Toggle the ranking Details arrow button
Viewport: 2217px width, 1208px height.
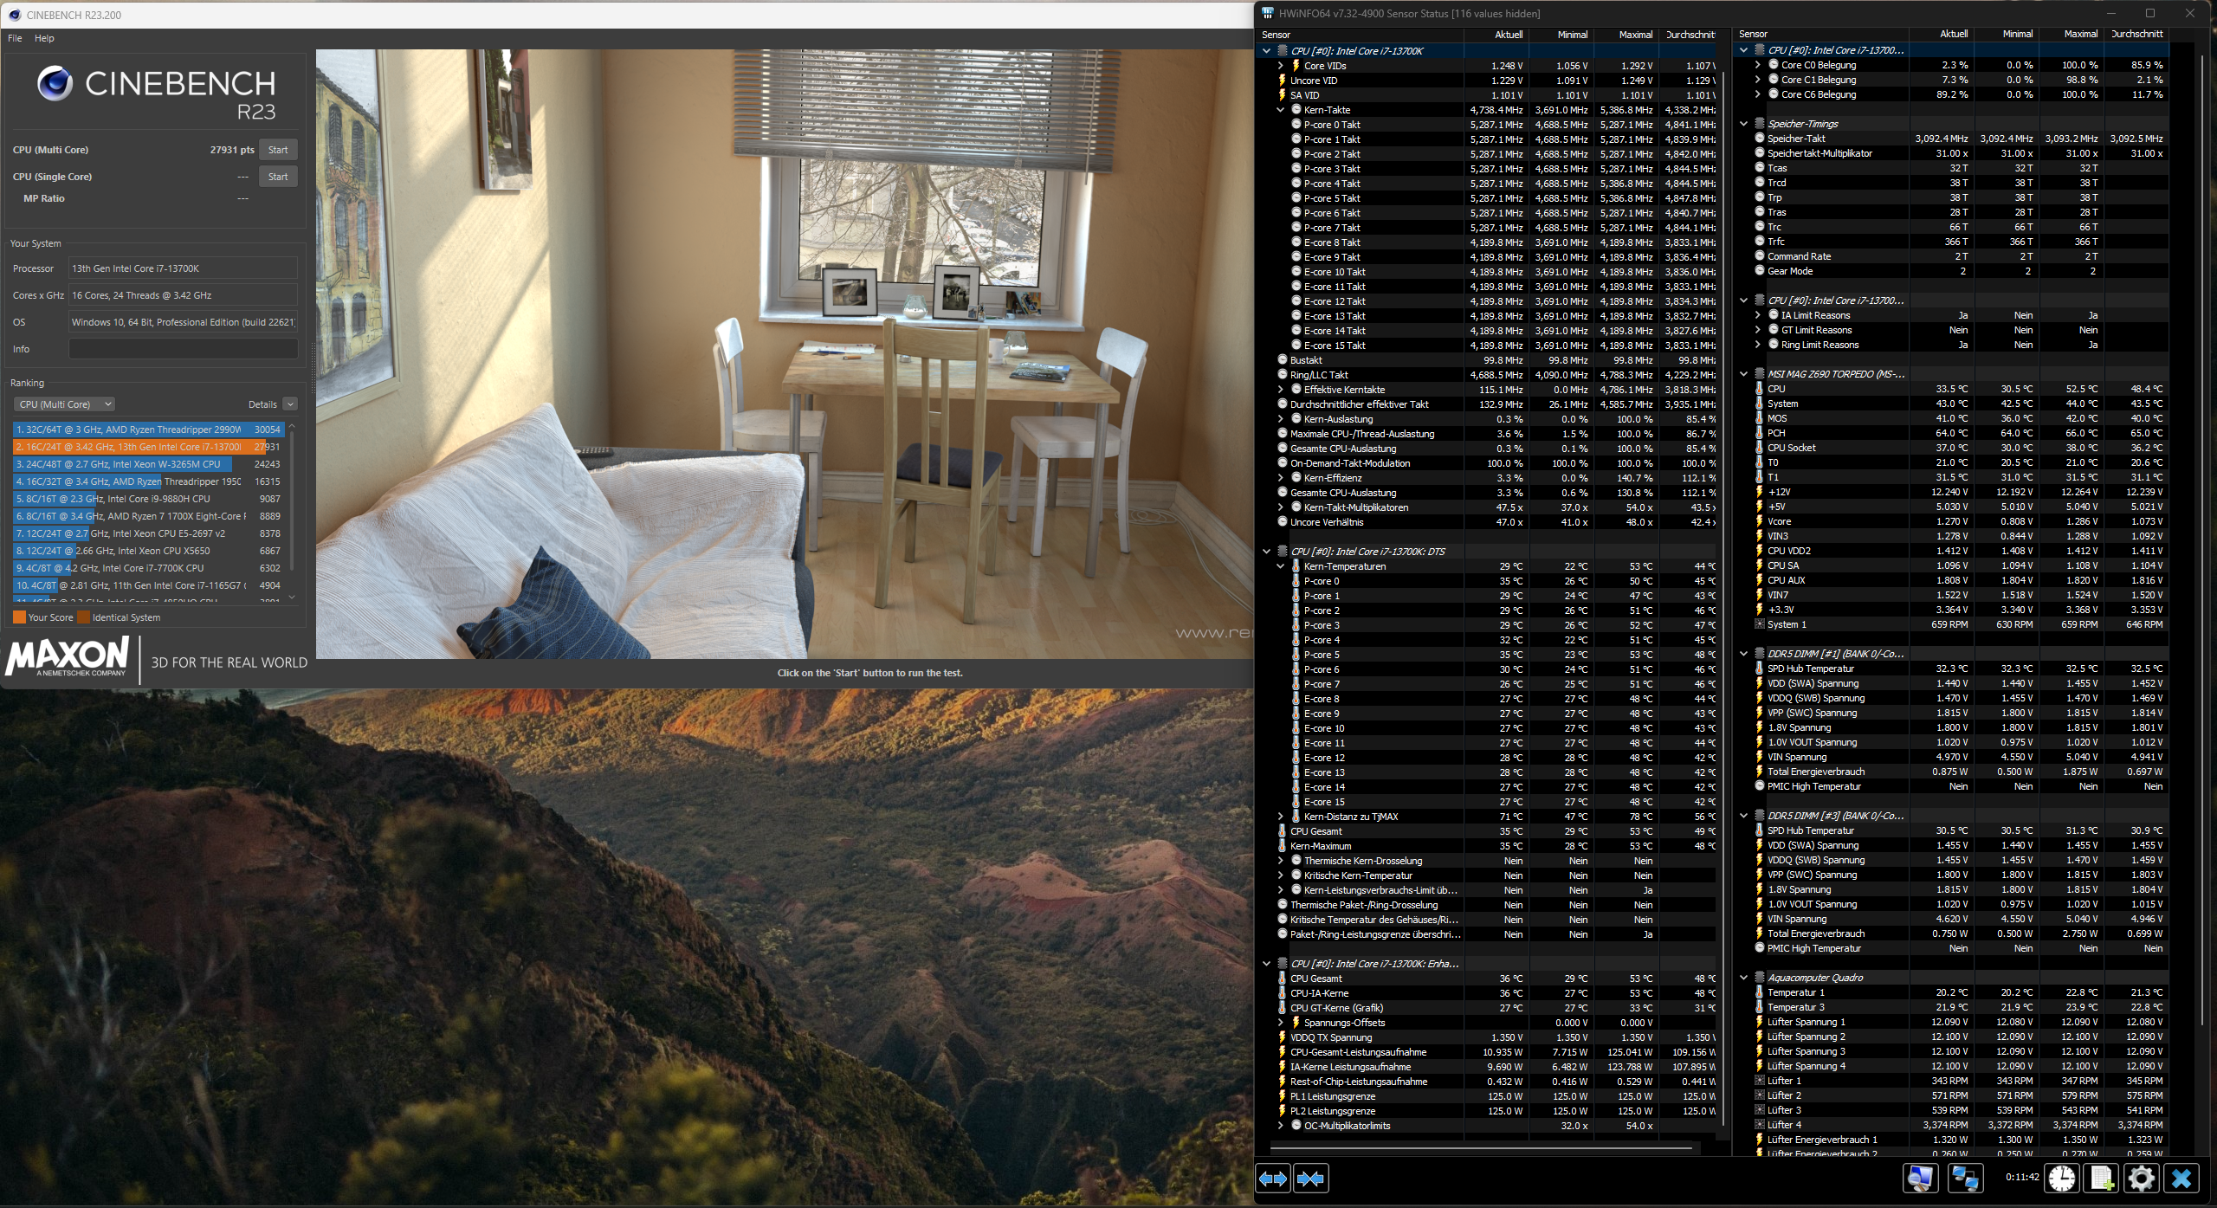[x=290, y=404]
